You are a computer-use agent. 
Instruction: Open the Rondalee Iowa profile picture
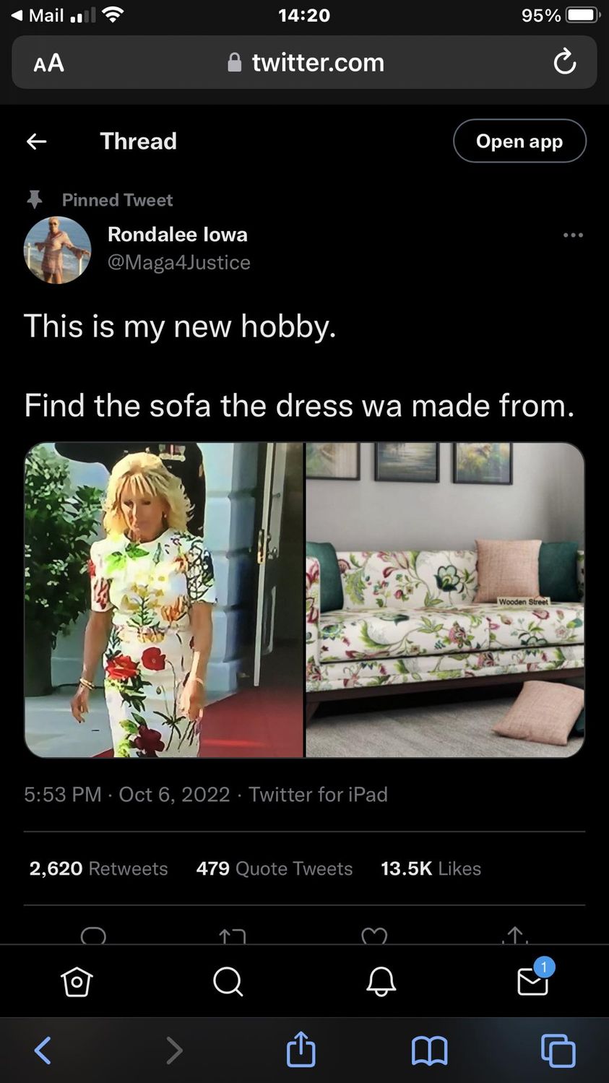(x=58, y=250)
